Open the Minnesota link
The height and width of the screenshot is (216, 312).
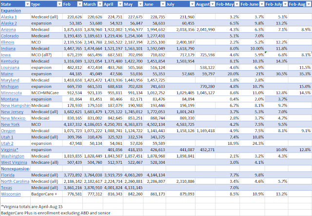tap(11, 93)
